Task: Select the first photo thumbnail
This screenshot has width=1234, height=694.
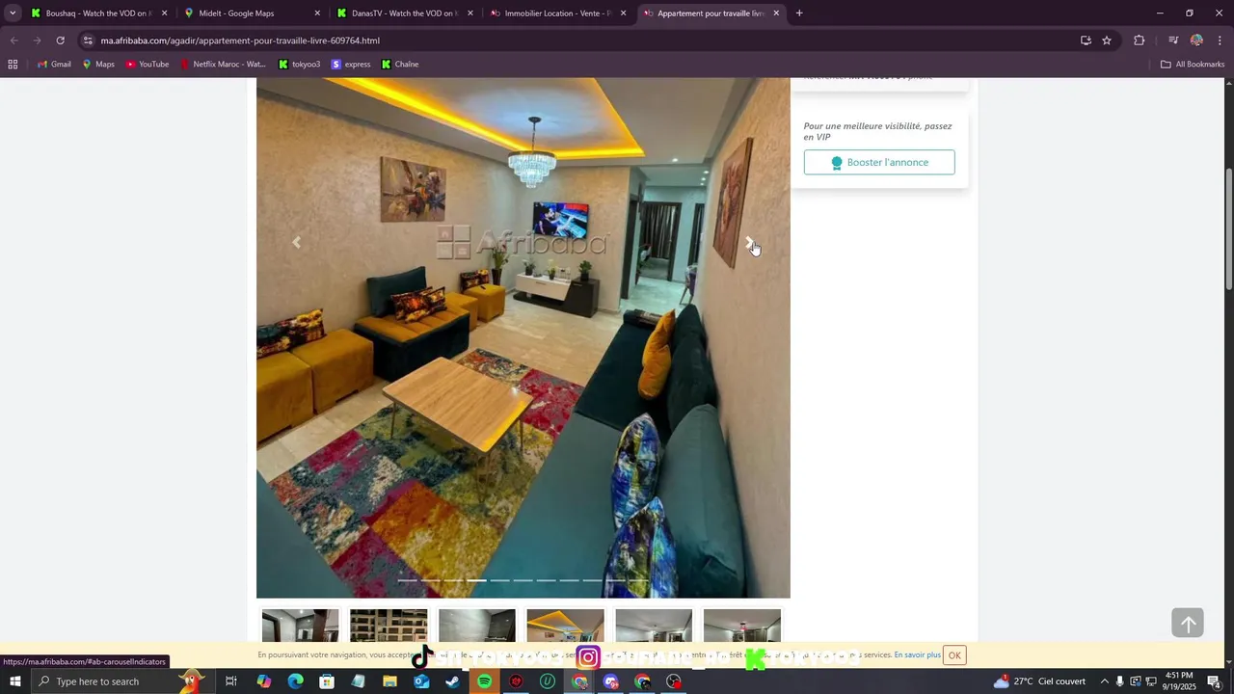Action: point(301,625)
